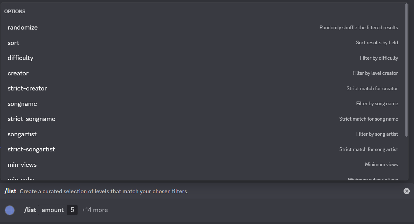Viewport: 414px width, 224px height.
Task: Click the blue user avatar icon
Action: tap(10, 210)
